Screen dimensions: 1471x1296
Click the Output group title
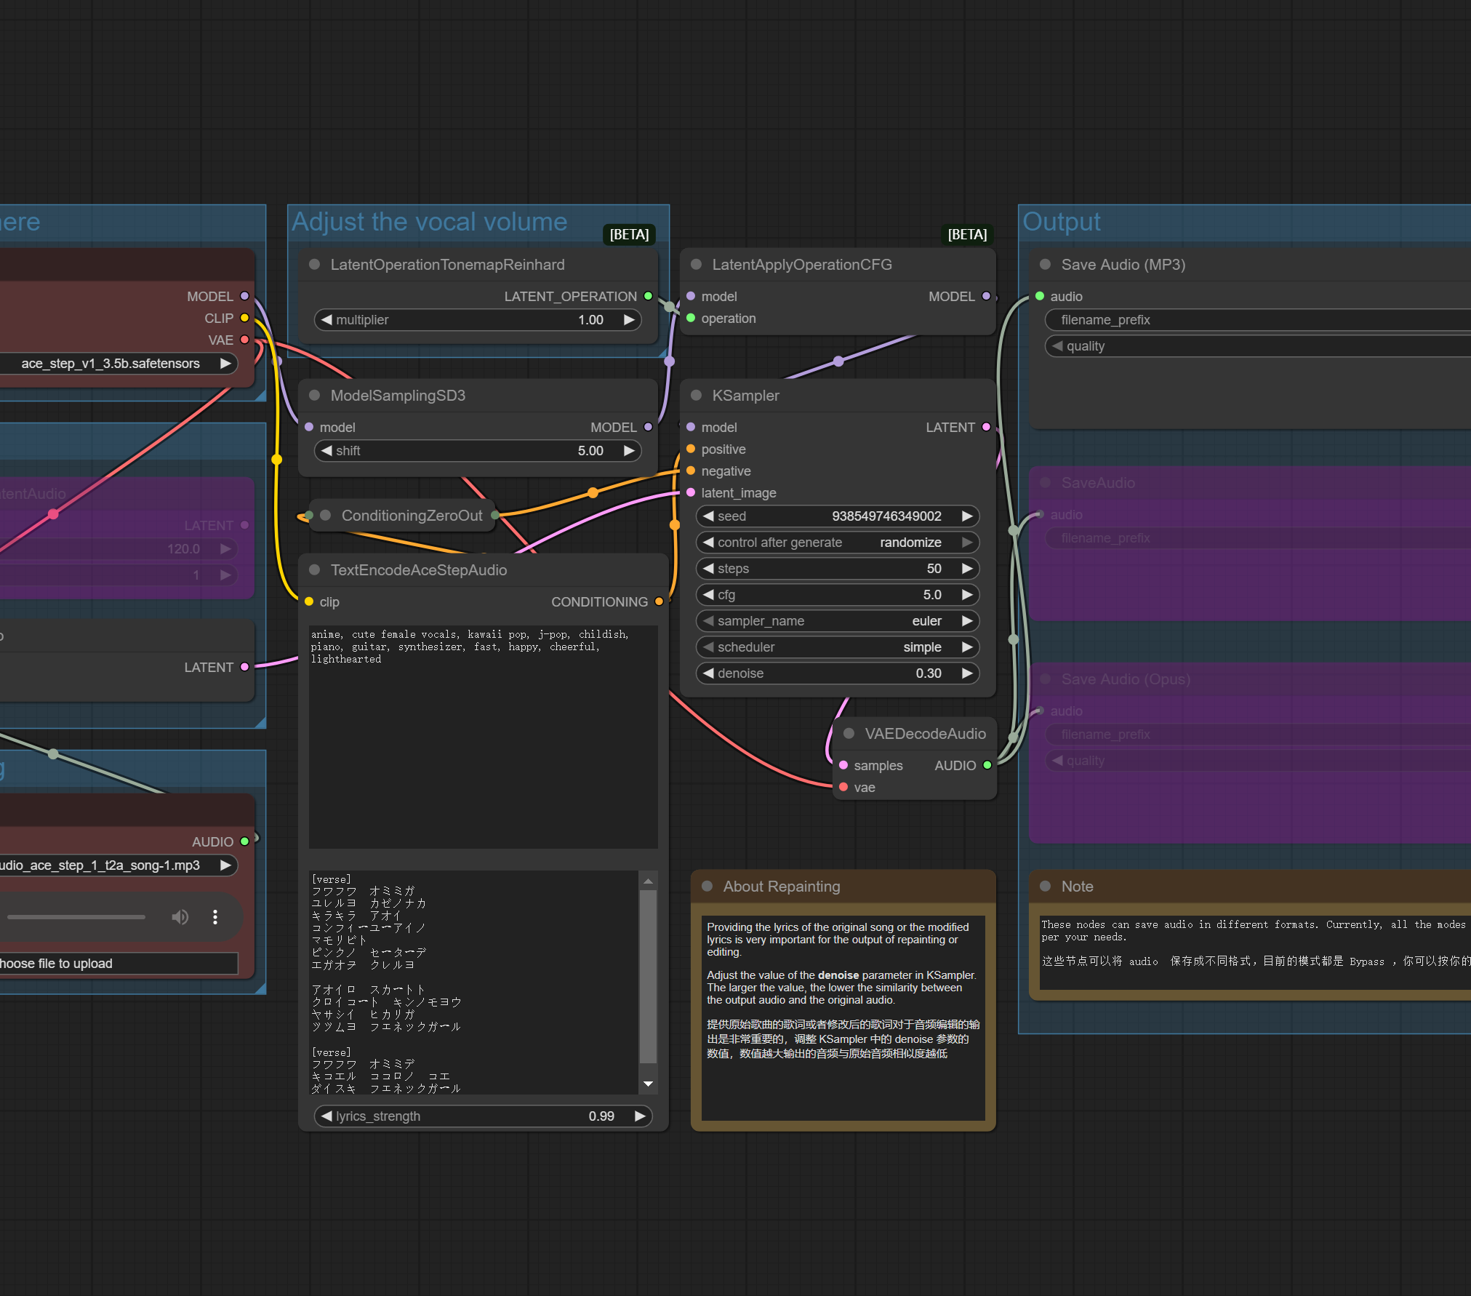coord(1061,222)
